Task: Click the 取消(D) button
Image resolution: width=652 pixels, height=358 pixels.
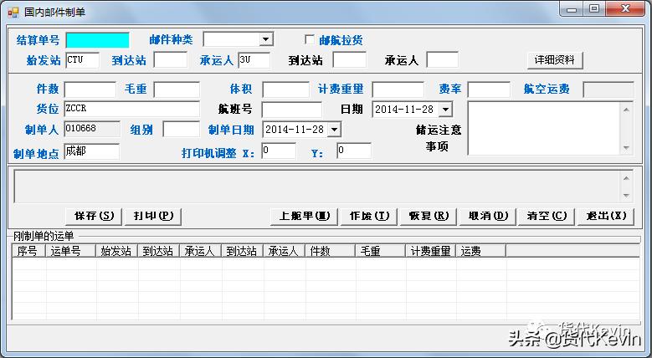Action: coord(488,216)
